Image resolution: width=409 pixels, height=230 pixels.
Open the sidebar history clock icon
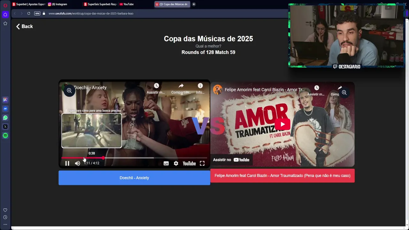[5, 217]
